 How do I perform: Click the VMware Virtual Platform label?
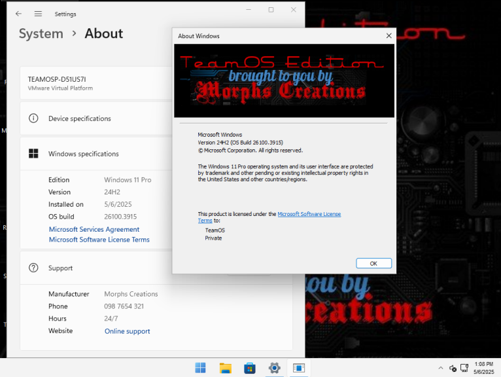coord(60,88)
